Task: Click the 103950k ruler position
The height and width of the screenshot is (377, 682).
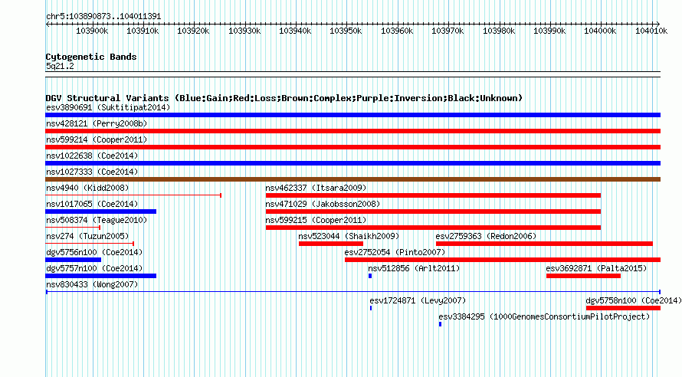Action: pos(346,31)
